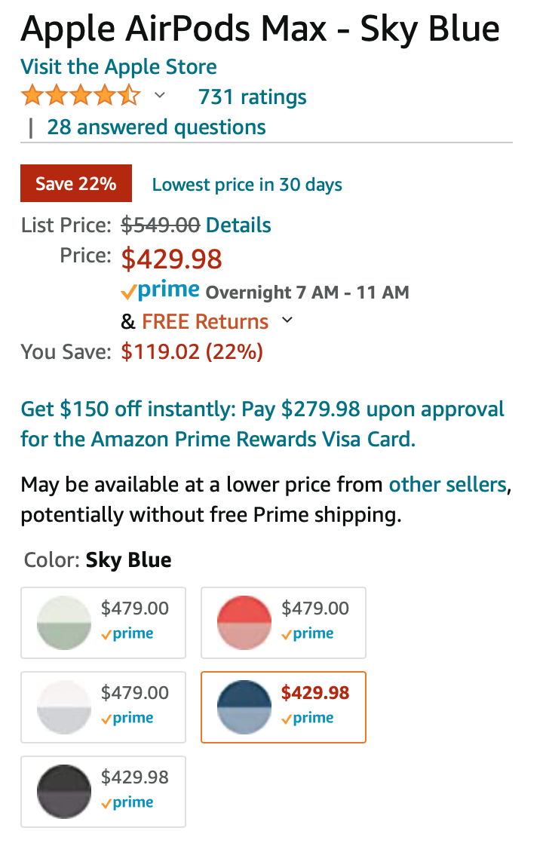The width and height of the screenshot is (546, 843).
Task: Expand the ratings breakdown chevron
Action: pyautogui.click(x=160, y=96)
